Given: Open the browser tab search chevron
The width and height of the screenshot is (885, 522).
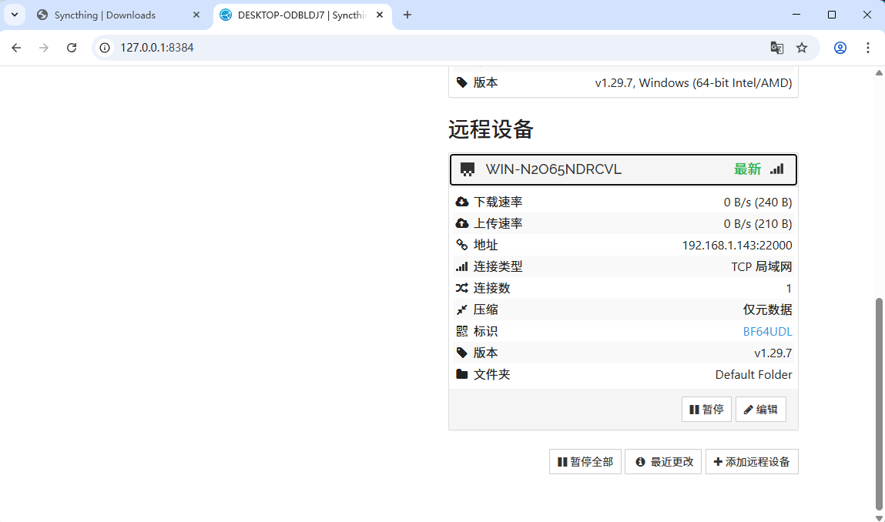Looking at the screenshot, I should [14, 15].
